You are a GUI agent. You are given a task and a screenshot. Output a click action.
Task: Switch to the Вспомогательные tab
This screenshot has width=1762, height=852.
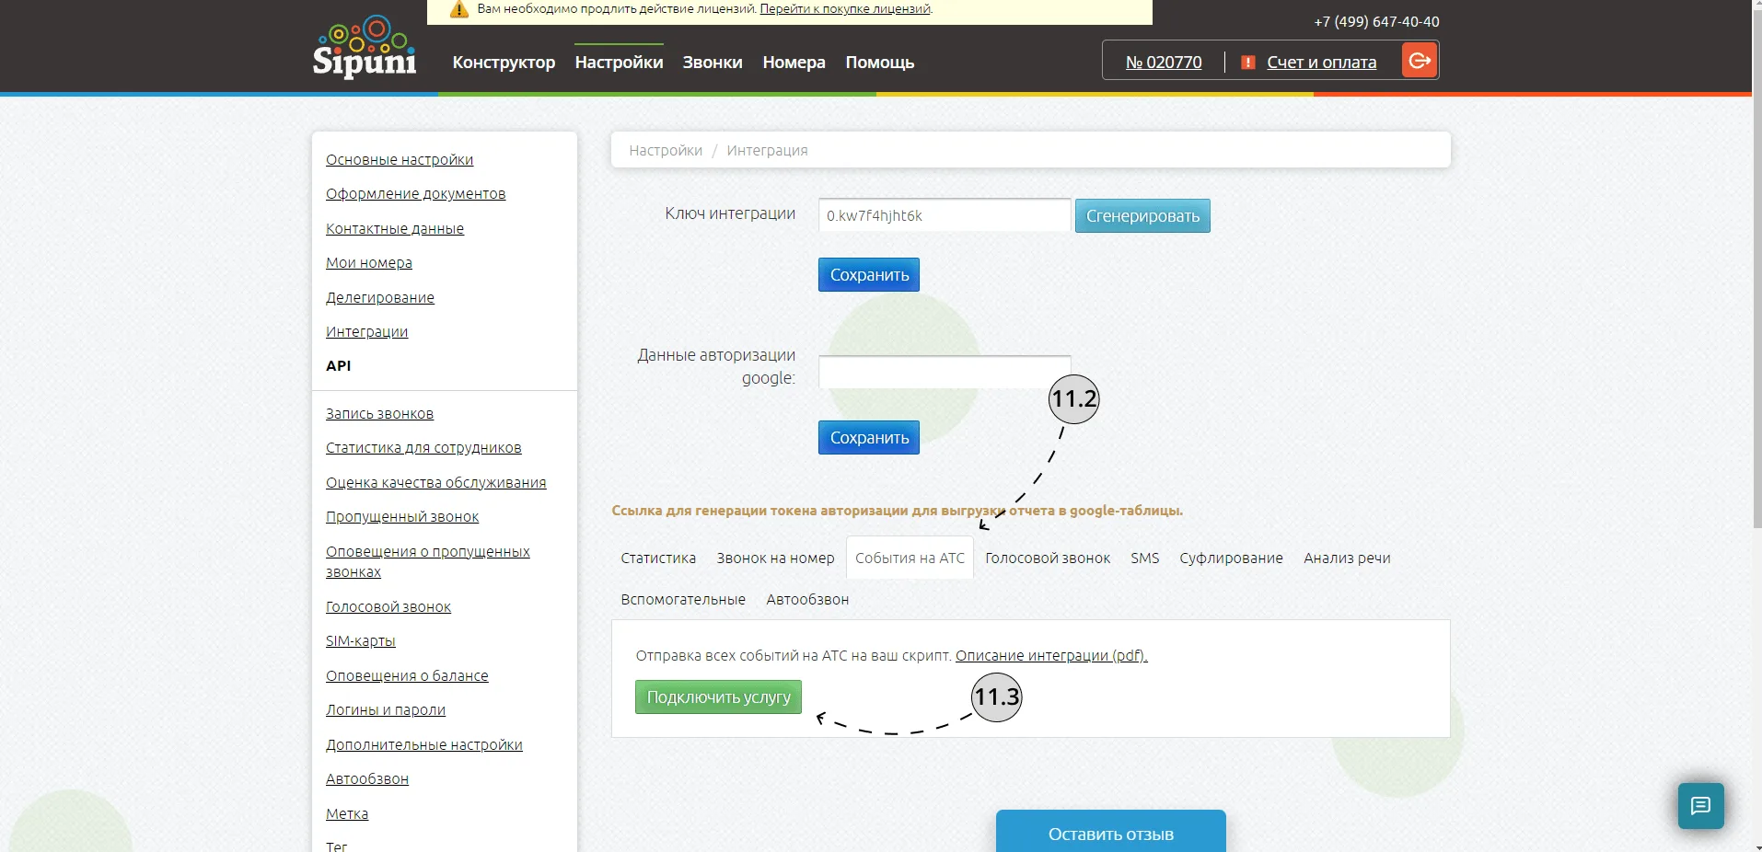pos(683,599)
